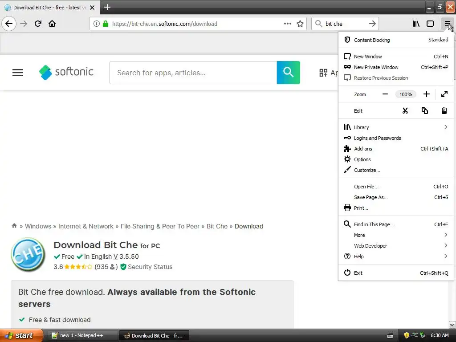This screenshot has width=456, height=342.
Task: Open a new browser tab
Action: point(107,7)
